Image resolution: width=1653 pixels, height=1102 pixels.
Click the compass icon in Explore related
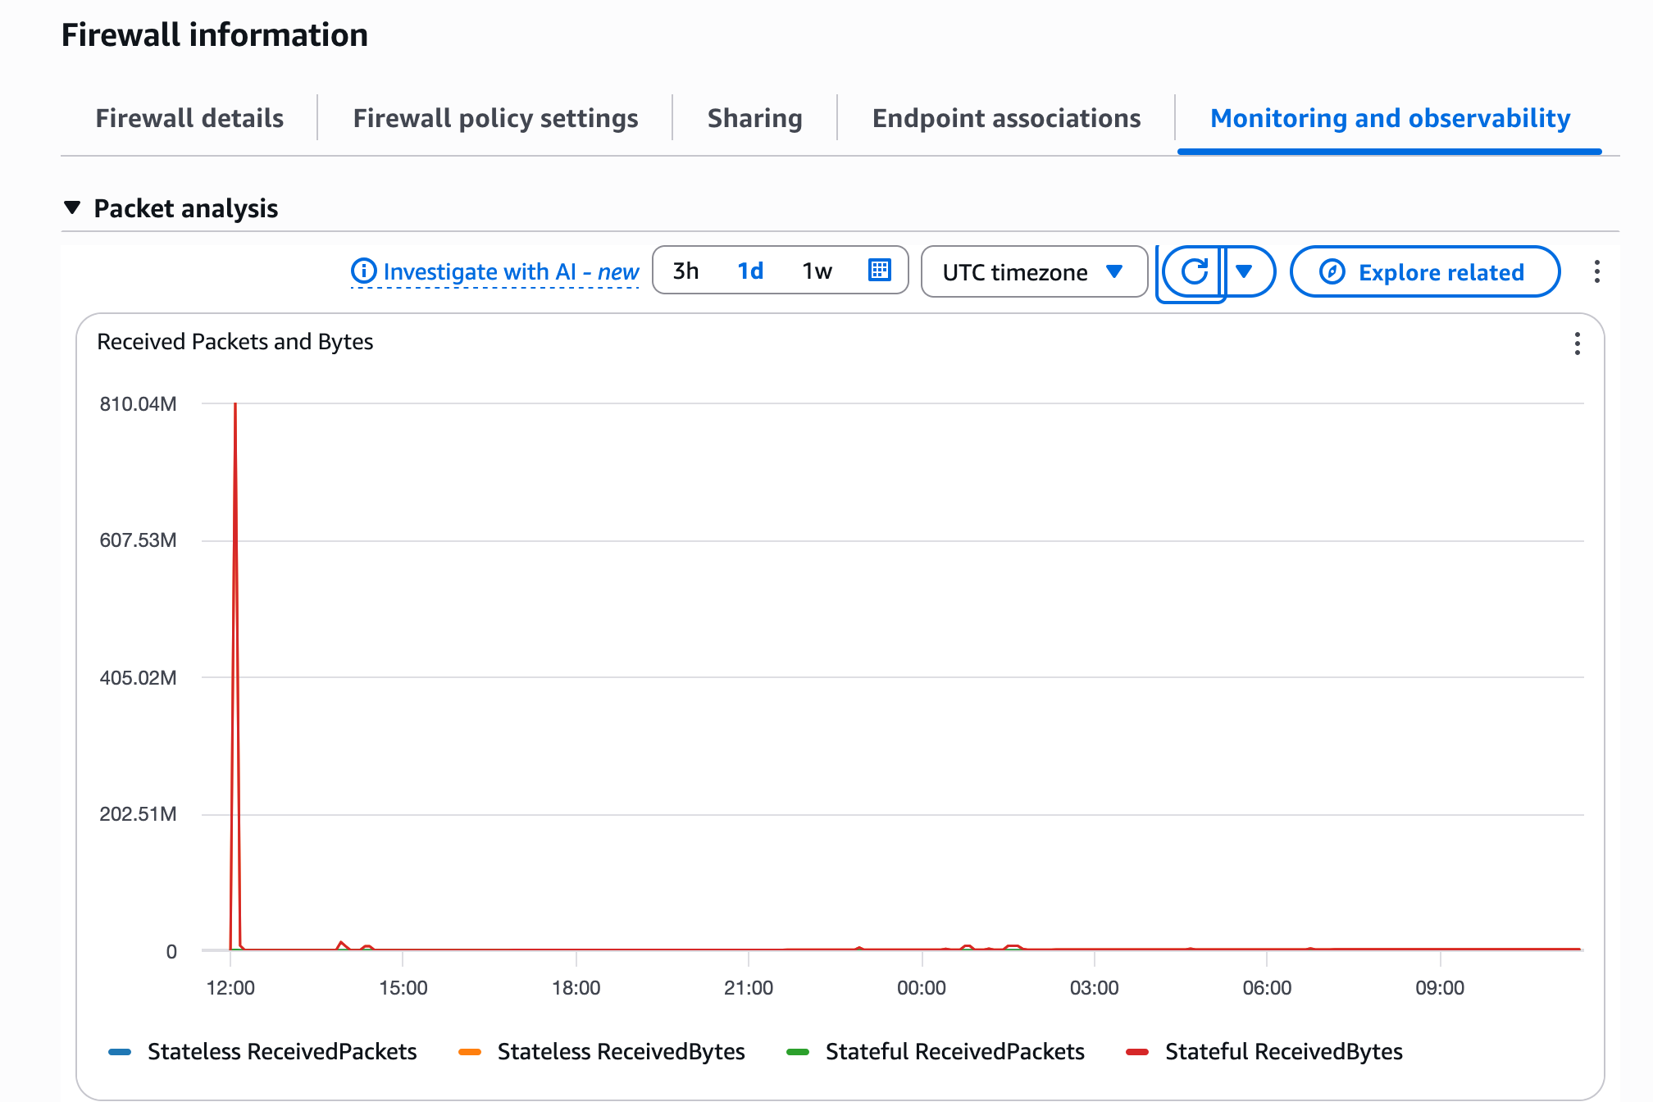tap(1332, 271)
